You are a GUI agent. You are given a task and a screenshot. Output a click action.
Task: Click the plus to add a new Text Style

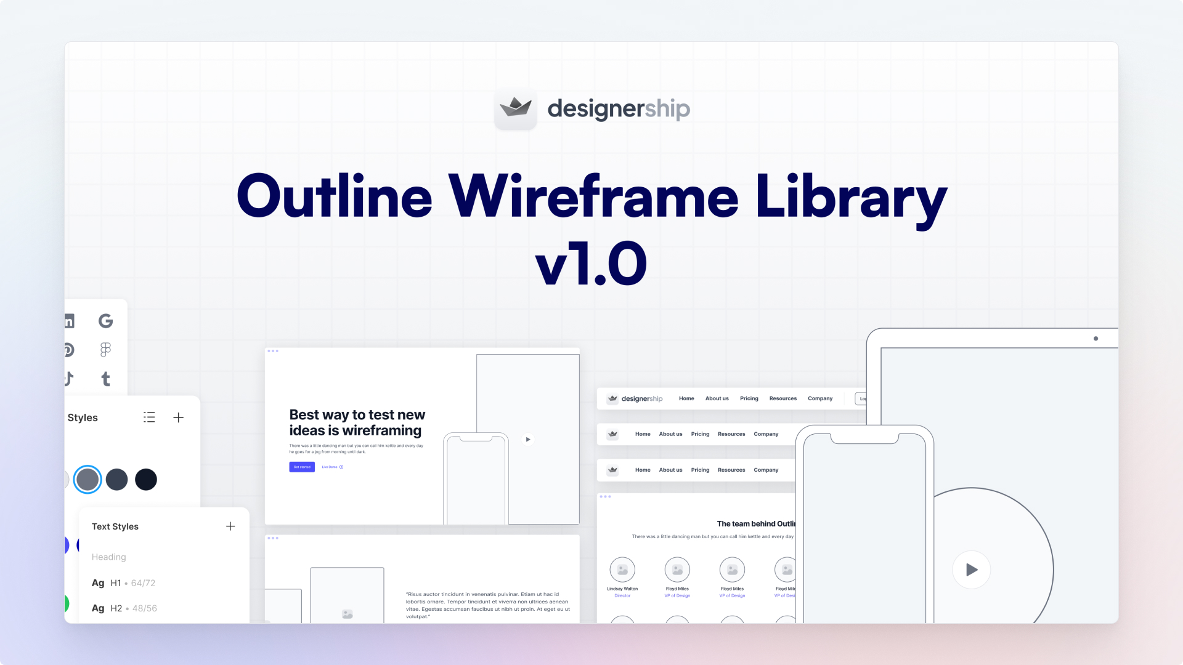tap(230, 526)
